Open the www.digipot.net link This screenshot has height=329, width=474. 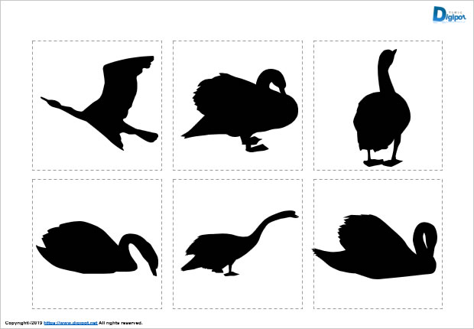tap(70, 324)
